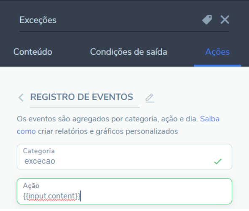Click the 'excecao' value text

tap(40, 161)
